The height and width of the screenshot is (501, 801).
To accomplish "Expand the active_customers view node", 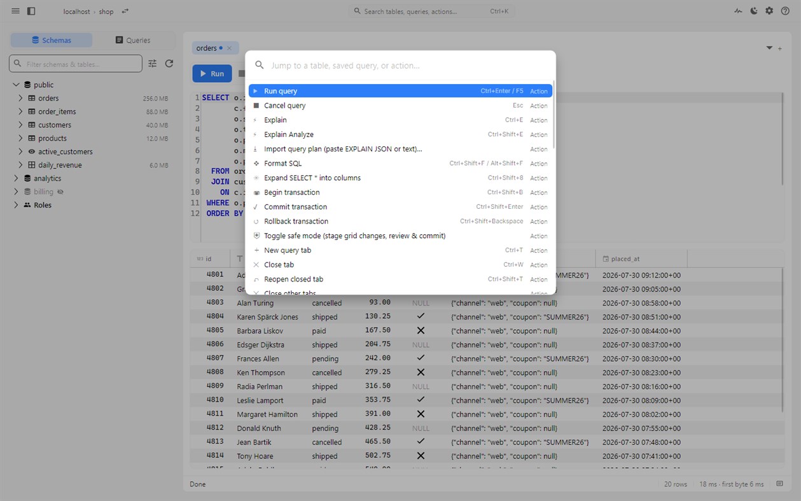I will pos(20,152).
